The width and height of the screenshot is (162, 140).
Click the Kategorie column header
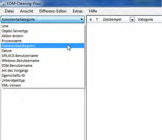pos(145,19)
